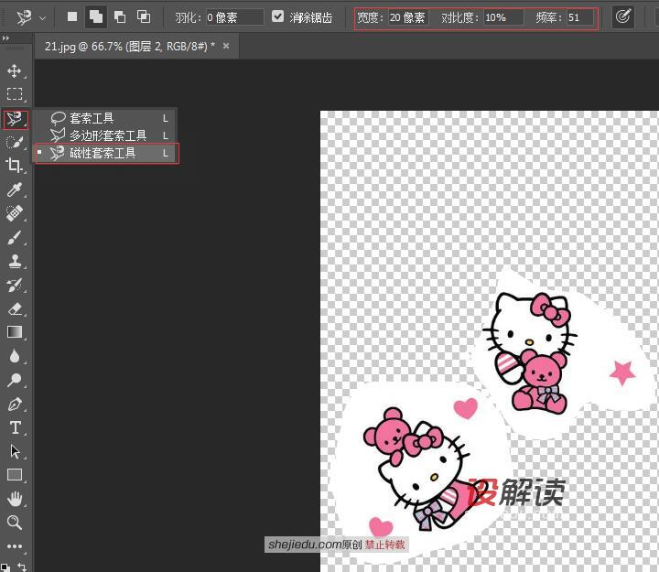This screenshot has height=572, width=659.
Task: Click the 对比度 contrast value field
Action: click(x=503, y=17)
